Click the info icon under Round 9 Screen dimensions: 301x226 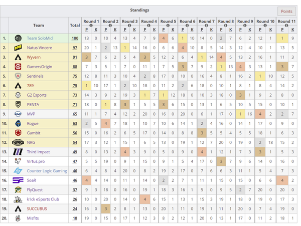click(245, 25)
